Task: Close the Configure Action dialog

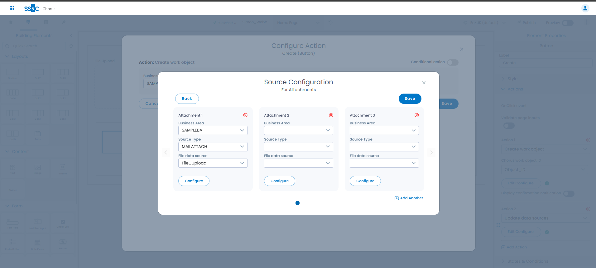Action: 462,49
